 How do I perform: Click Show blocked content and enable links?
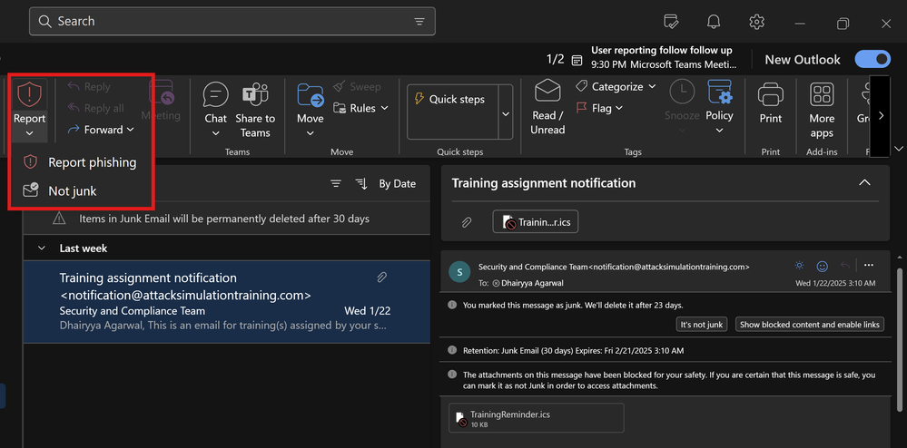click(810, 325)
